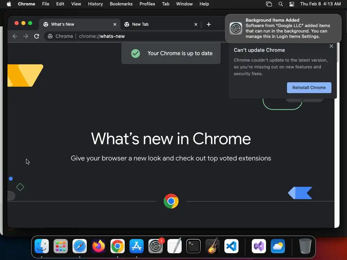347x260 pixels.
Task: Open App Store from the Dock
Action: (x=137, y=246)
